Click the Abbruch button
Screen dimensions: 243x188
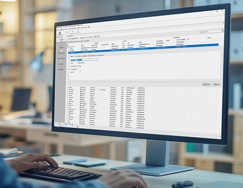point(216,84)
